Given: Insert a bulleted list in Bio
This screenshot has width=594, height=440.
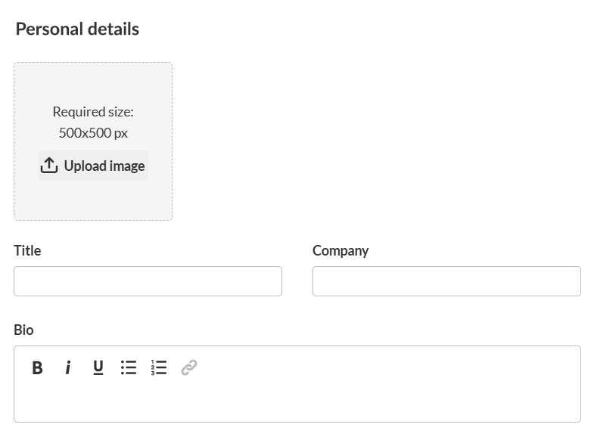Looking at the screenshot, I should [x=129, y=368].
